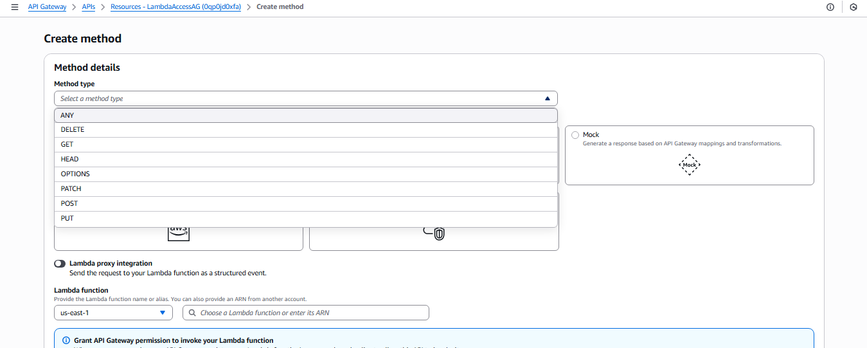Image resolution: width=867 pixels, height=348 pixels.
Task: Choose DELETE from the method list
Action: [x=306, y=130]
